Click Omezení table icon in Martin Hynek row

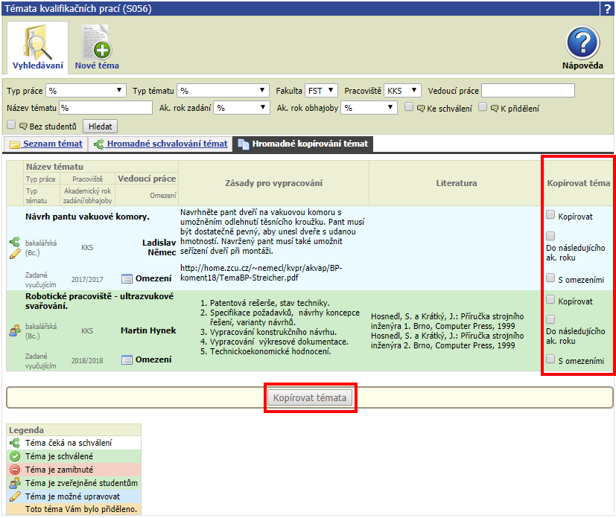[127, 360]
